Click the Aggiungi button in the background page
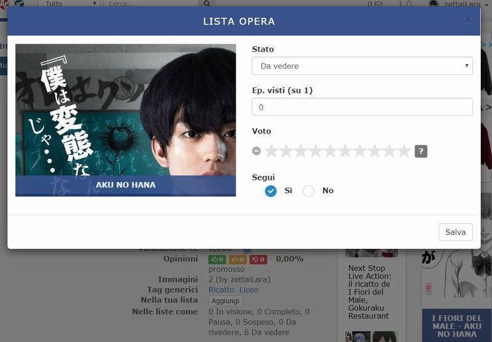Viewport: 492px width, 342px height. [225, 301]
